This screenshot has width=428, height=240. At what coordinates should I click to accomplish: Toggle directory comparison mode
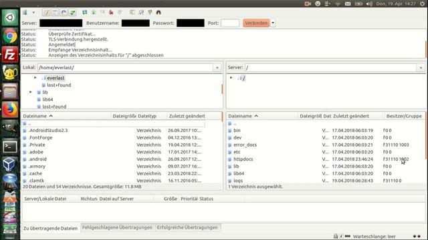pos(141,13)
